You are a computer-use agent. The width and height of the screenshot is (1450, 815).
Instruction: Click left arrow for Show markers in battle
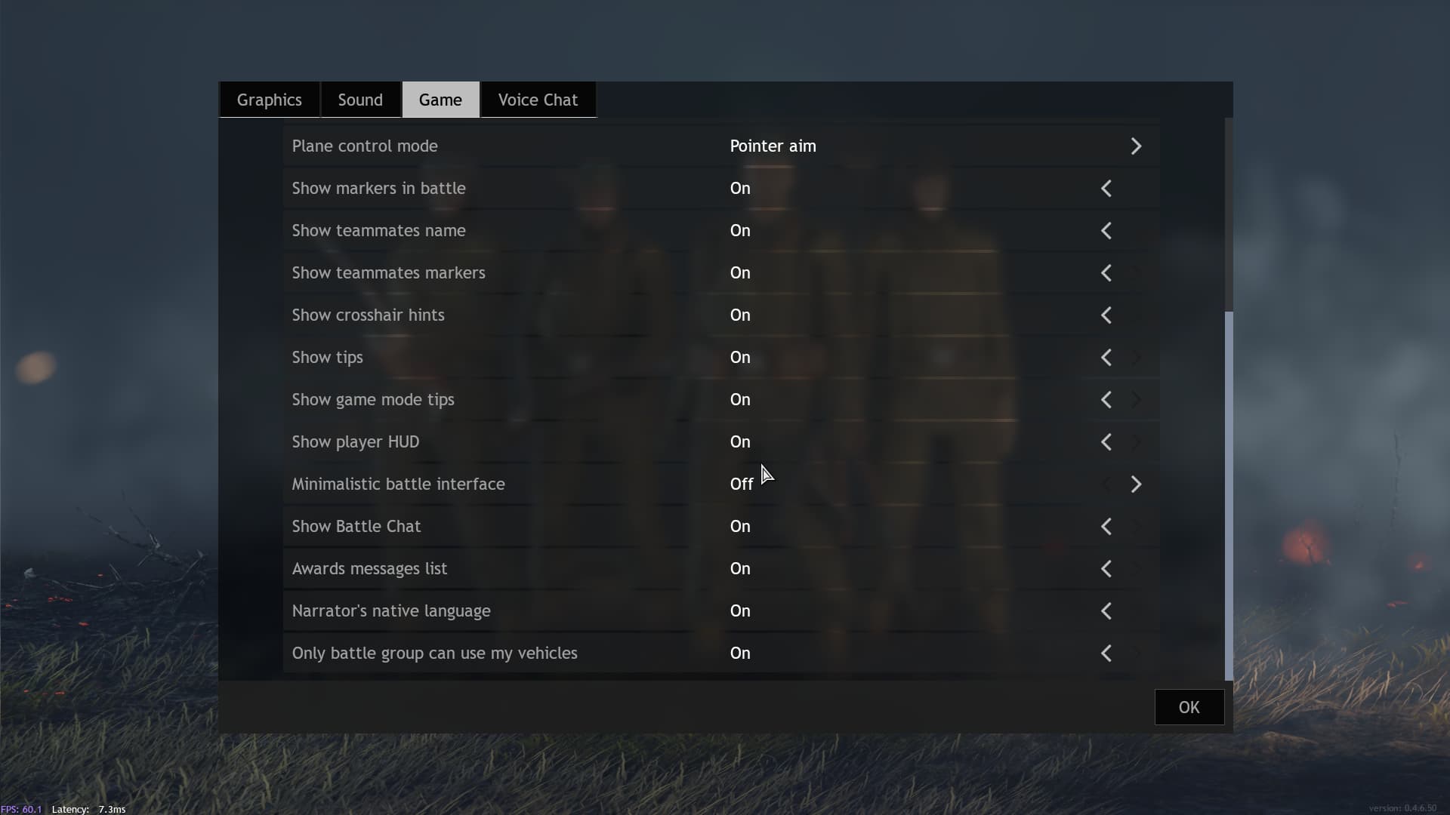pos(1106,189)
